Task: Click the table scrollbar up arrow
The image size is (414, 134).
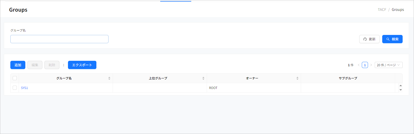Action: coord(401,86)
